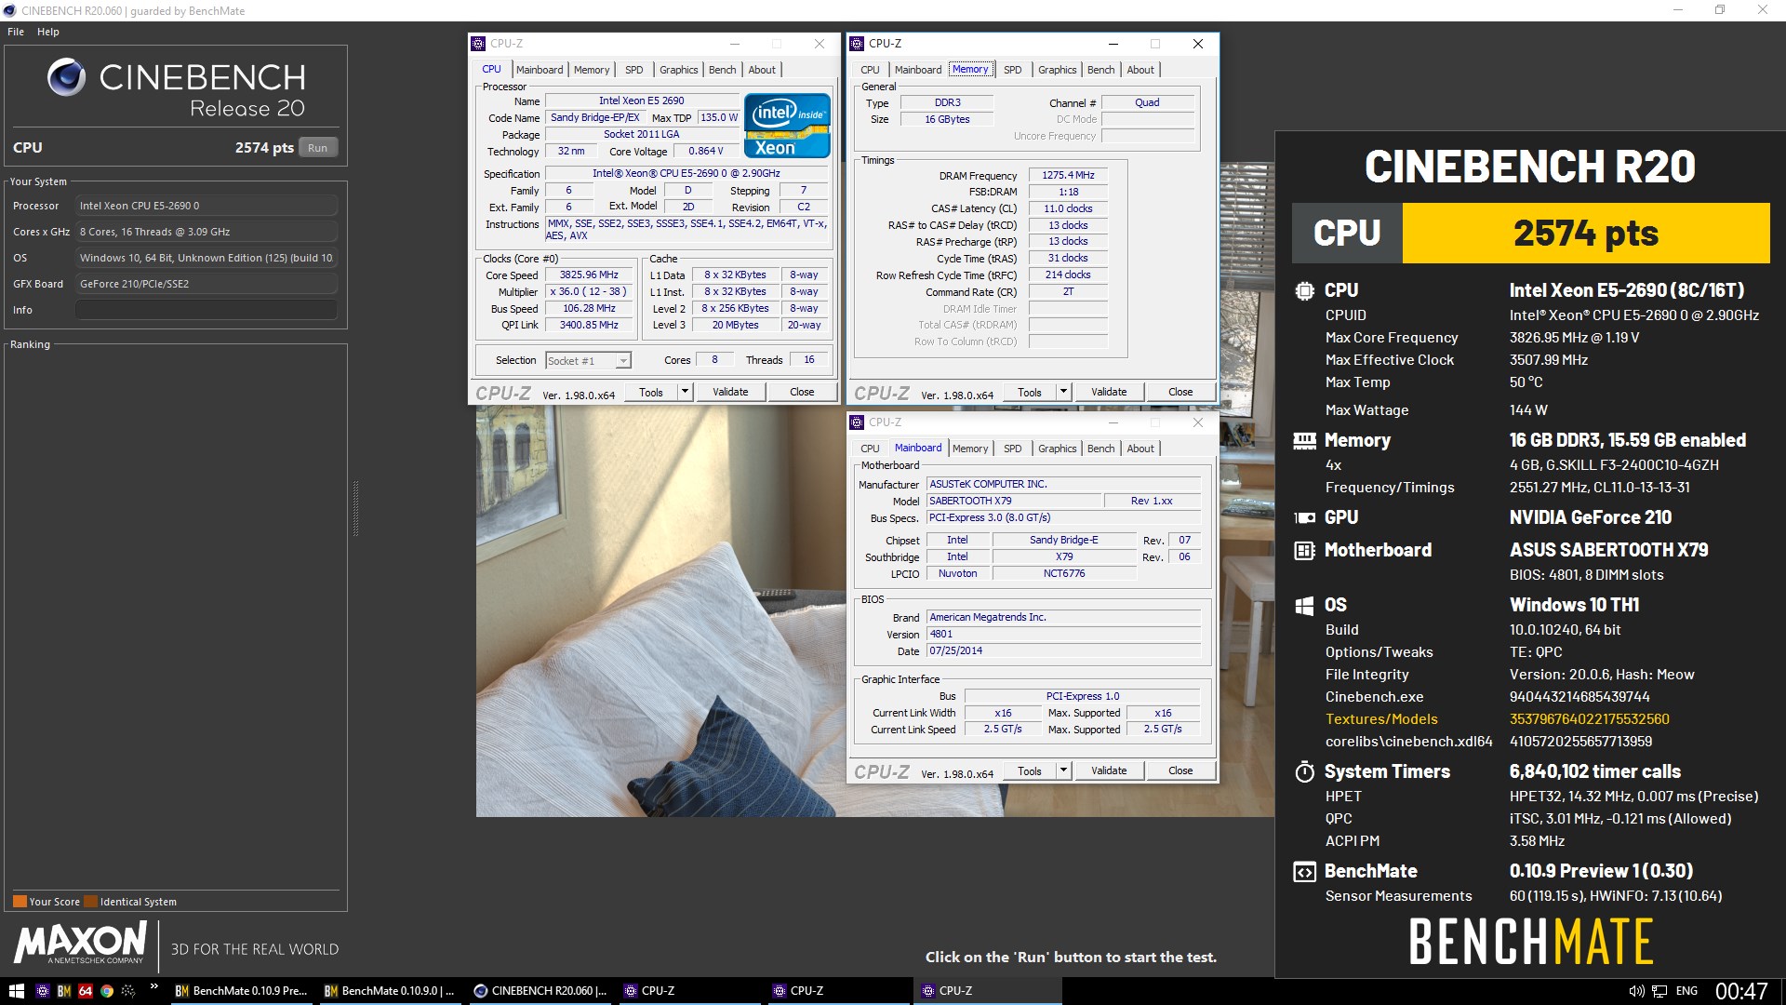Image resolution: width=1786 pixels, height=1005 pixels.
Task: Click title bar icon of mainboard CPU-Z window
Action: pos(857,422)
